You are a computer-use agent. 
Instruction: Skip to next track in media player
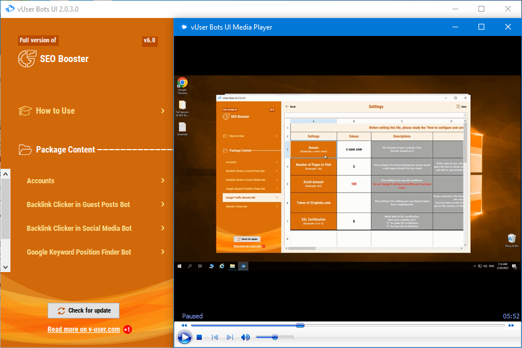point(230,338)
